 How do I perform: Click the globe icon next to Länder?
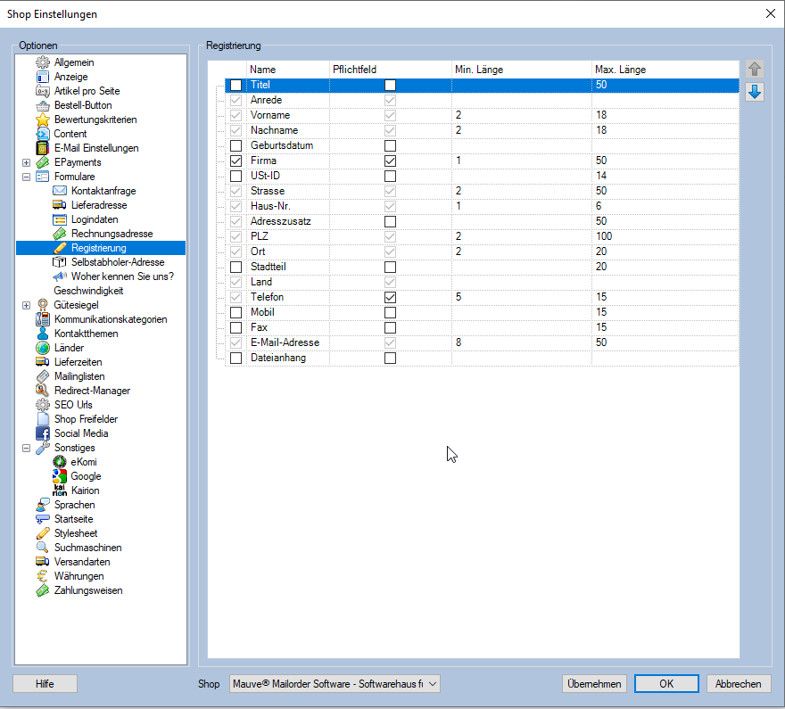click(x=42, y=348)
